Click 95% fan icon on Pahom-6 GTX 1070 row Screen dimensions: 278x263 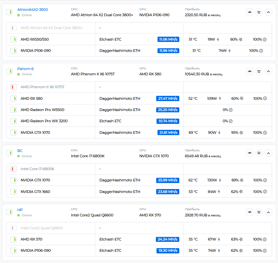click(241, 133)
